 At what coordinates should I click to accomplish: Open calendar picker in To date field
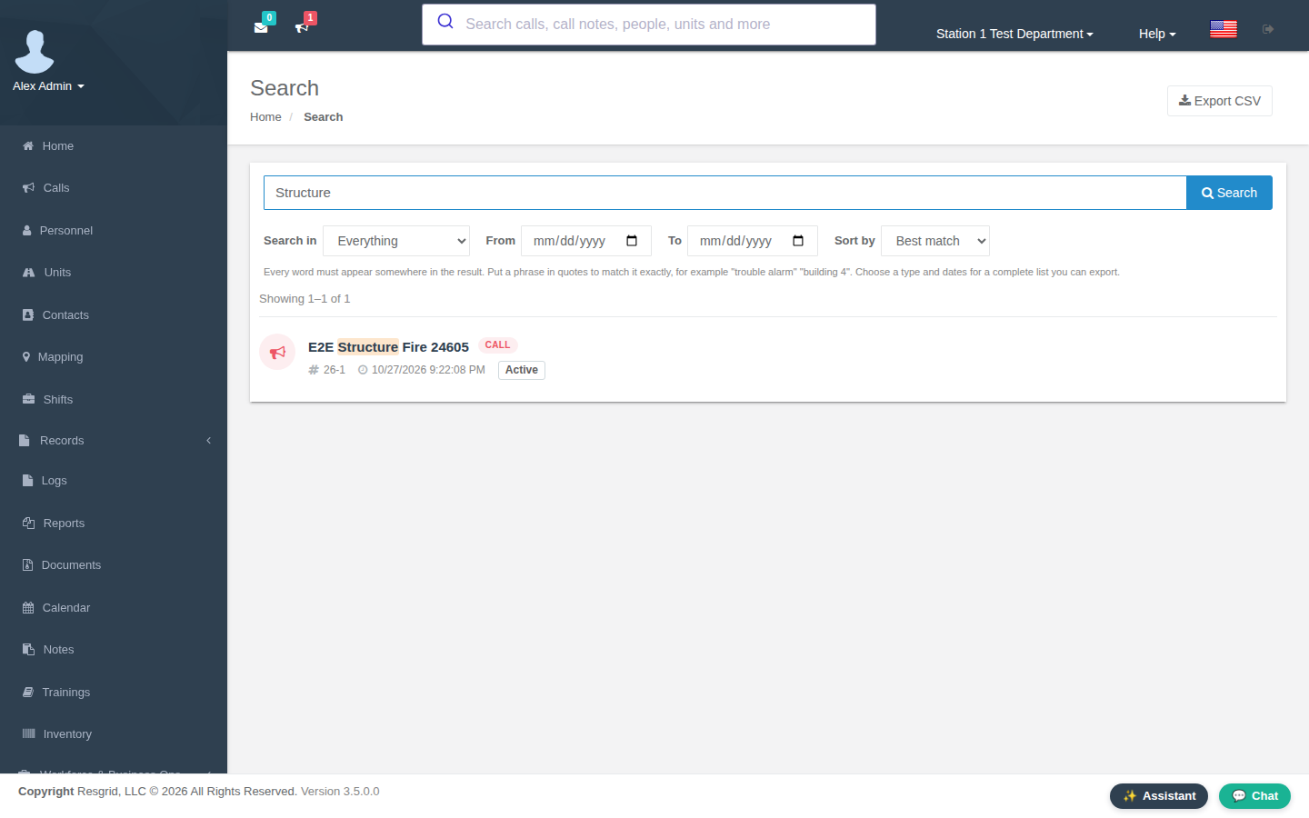point(798,241)
